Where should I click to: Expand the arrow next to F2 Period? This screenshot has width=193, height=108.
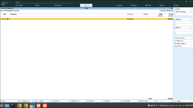(192, 9)
